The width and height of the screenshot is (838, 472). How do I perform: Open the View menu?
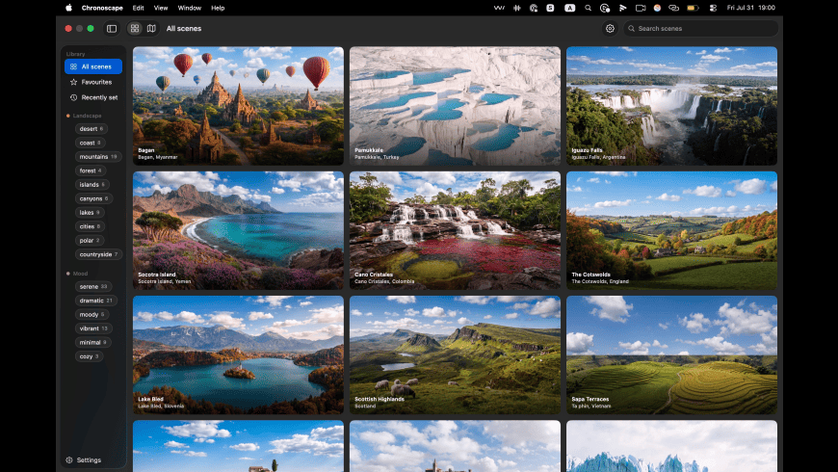pos(161,8)
